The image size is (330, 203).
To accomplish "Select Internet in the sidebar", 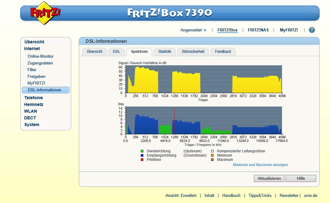I will 32,49.
